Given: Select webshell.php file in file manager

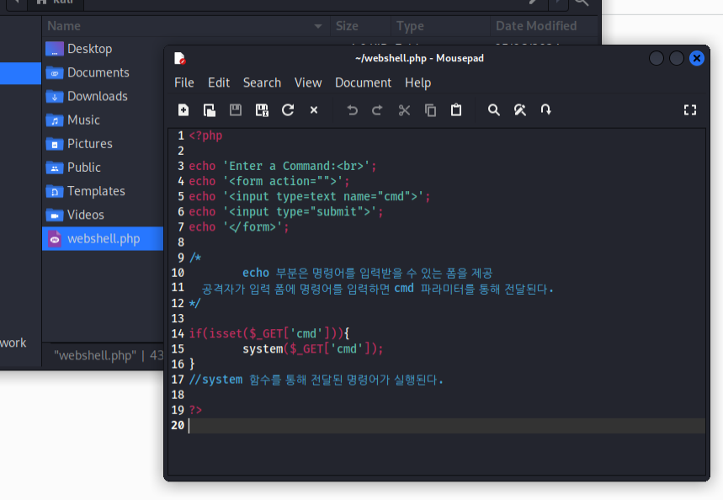Looking at the screenshot, I should pos(103,238).
